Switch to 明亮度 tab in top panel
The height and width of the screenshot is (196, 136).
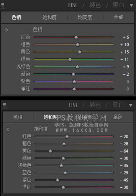coord(85,17)
